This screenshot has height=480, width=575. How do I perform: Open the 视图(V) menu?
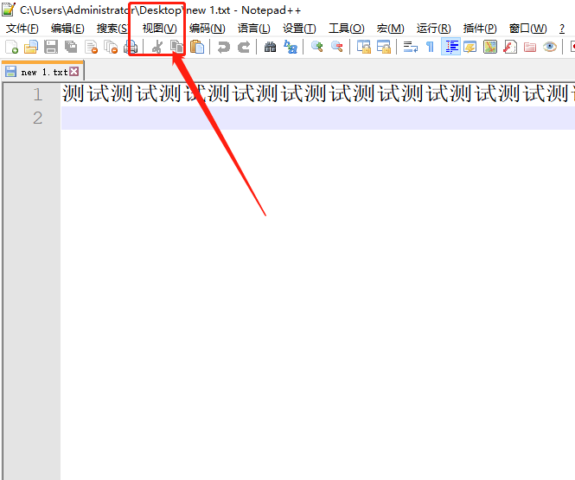point(159,29)
